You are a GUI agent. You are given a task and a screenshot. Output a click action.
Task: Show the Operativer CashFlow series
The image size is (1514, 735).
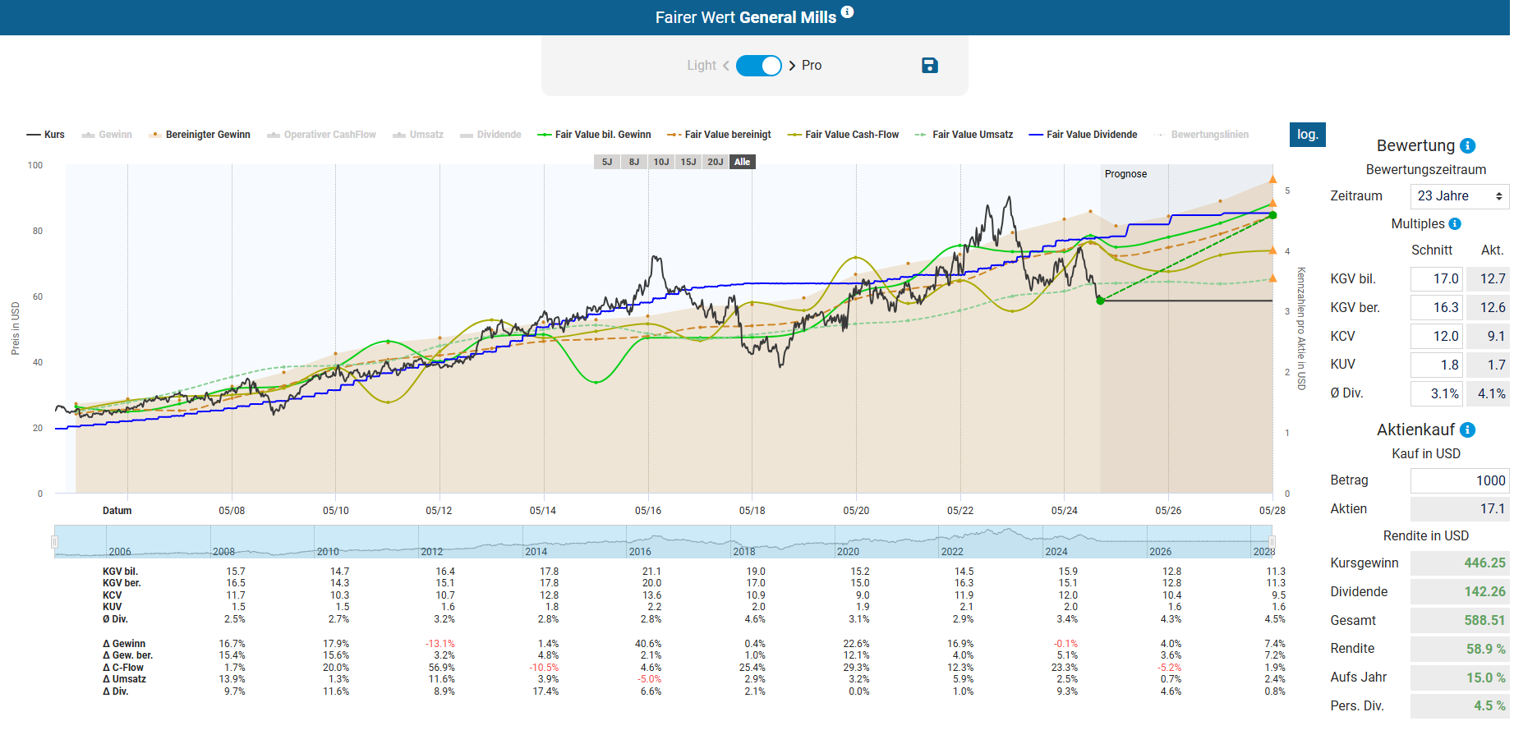tap(322, 135)
